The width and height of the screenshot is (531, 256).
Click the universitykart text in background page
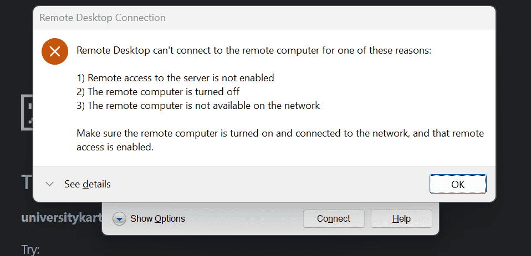[62, 218]
